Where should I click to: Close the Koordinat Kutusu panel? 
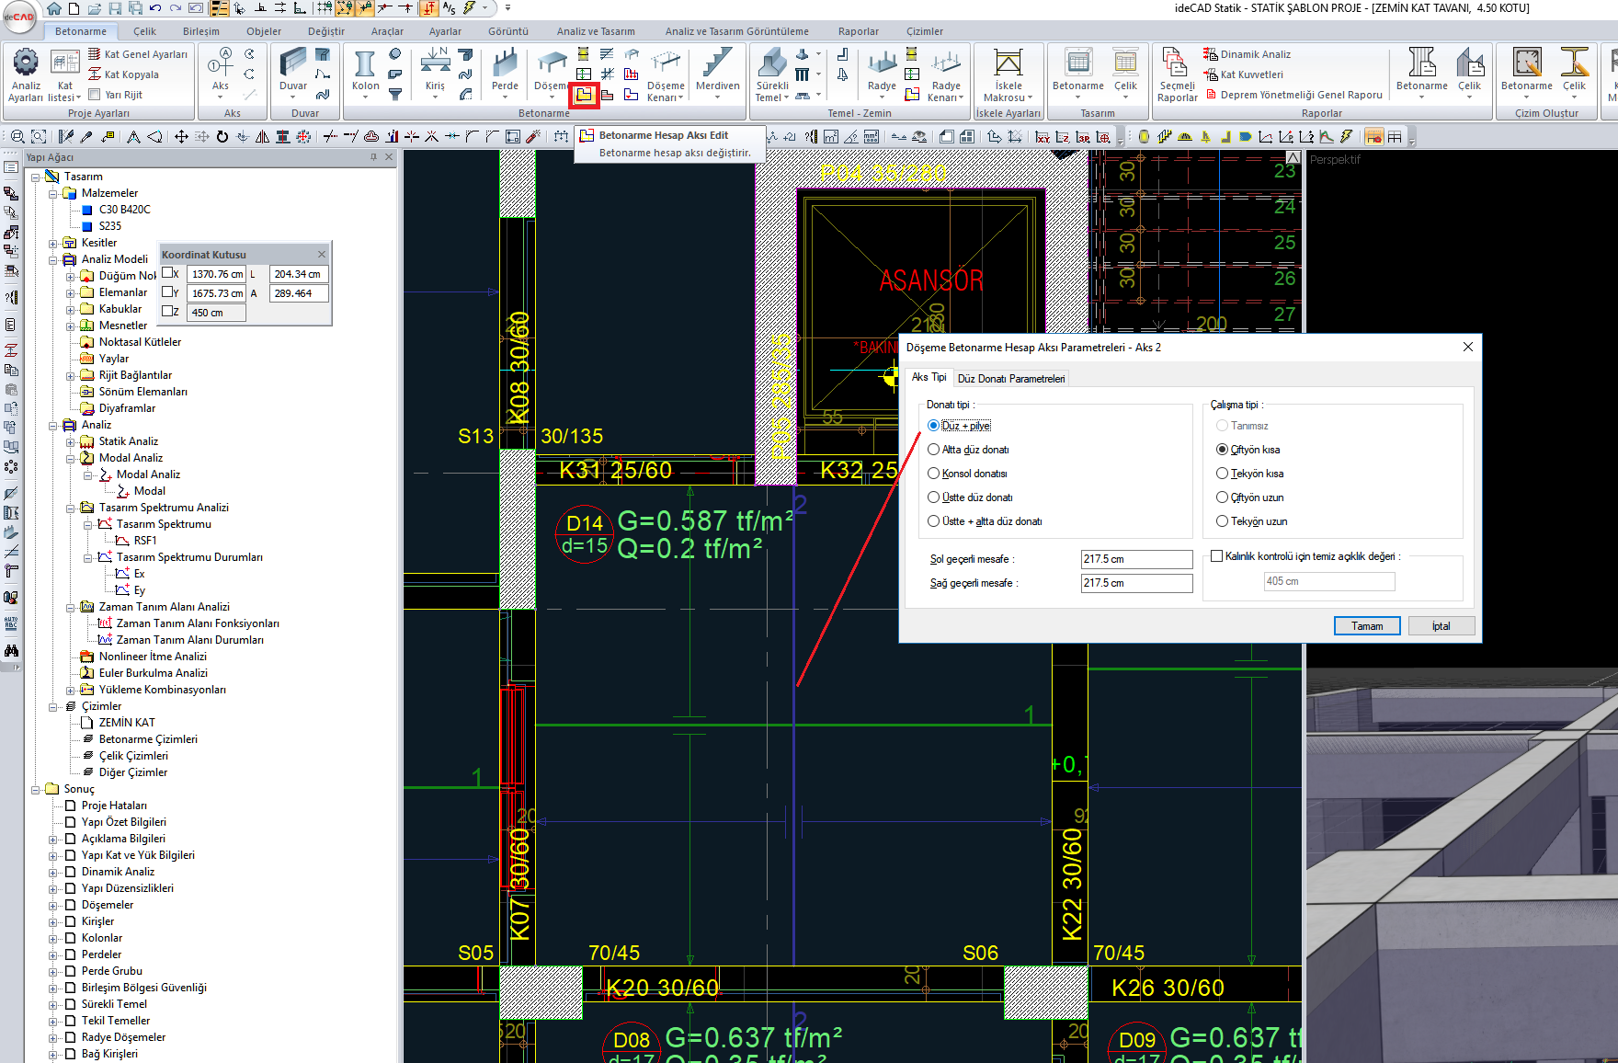pos(322,254)
